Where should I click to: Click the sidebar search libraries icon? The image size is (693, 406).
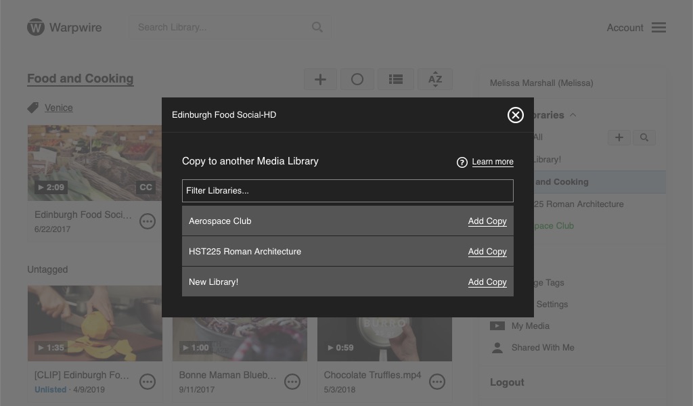pos(644,137)
